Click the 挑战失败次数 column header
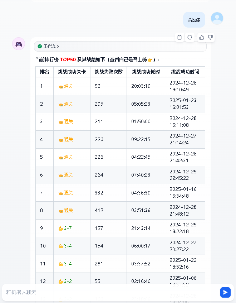This screenshot has height=303, width=236. tap(108, 72)
